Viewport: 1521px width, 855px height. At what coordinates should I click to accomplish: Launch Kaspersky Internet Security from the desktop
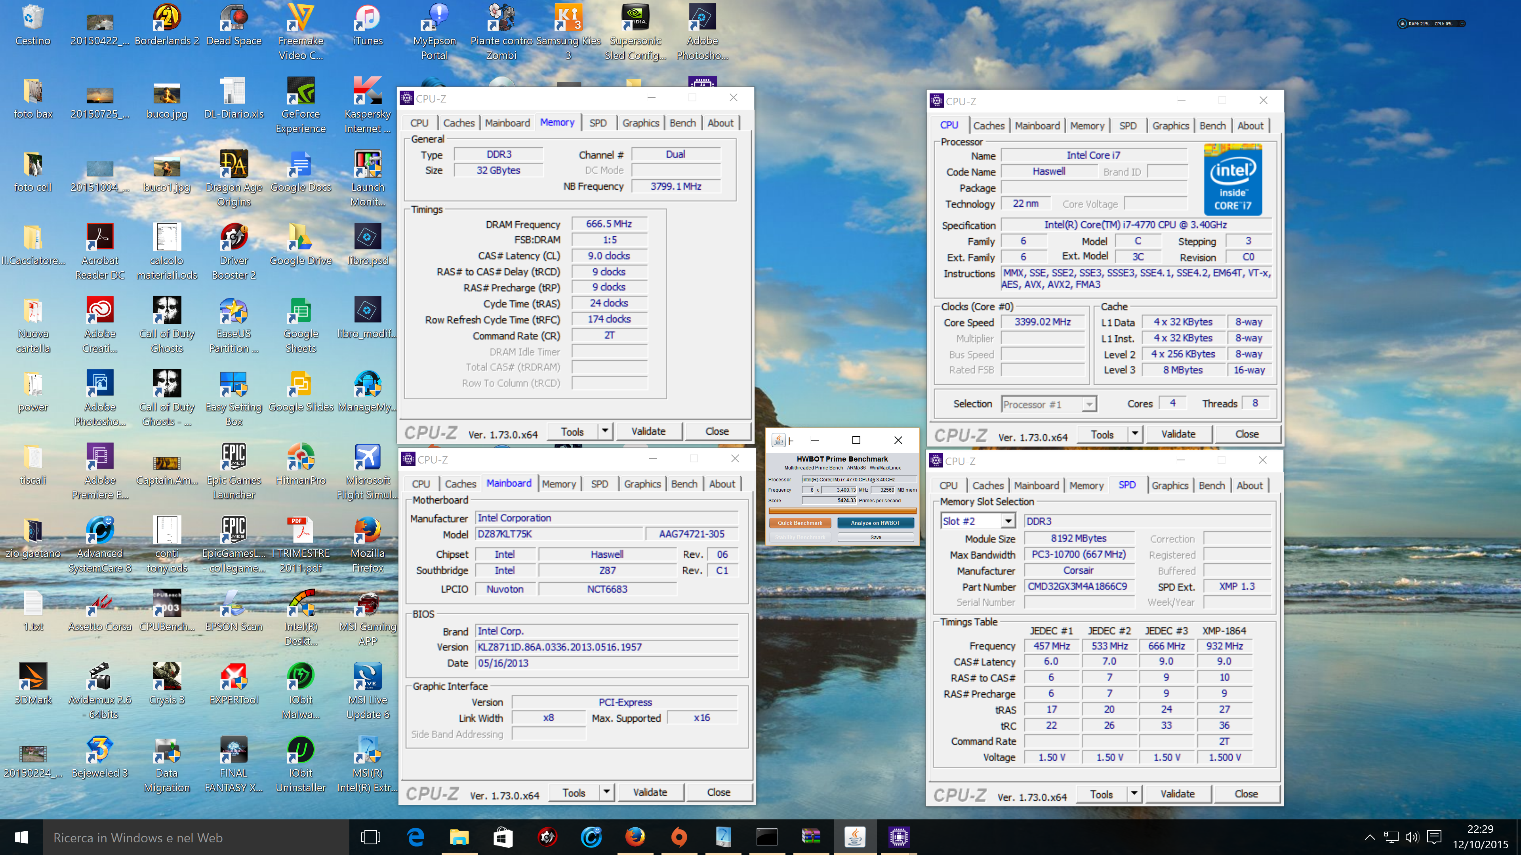click(x=367, y=106)
